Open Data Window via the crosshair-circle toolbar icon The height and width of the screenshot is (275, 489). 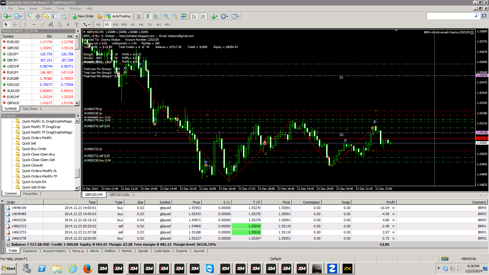pos(38,16)
